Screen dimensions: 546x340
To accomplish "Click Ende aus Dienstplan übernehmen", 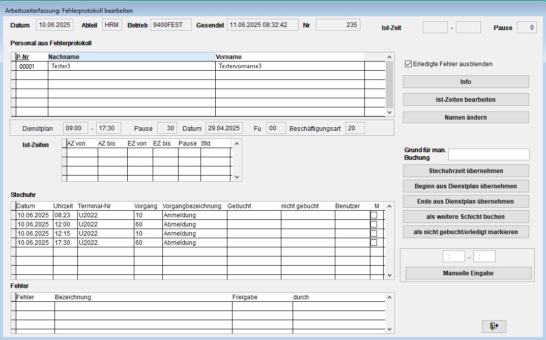I will tap(466, 202).
